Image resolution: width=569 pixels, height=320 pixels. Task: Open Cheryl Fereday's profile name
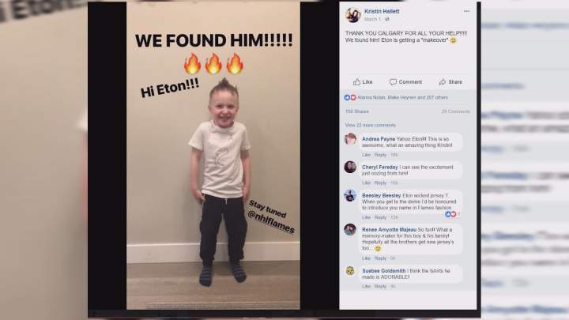[x=380, y=168]
